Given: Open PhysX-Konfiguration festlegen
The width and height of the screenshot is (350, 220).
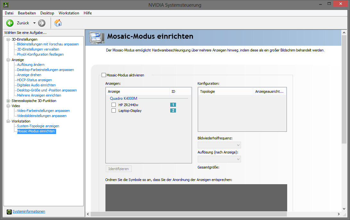Looking at the screenshot, I should point(40,54).
